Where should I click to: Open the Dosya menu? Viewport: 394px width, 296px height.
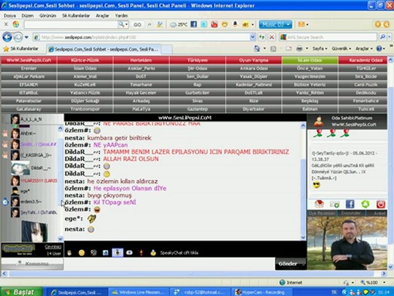(10, 16)
